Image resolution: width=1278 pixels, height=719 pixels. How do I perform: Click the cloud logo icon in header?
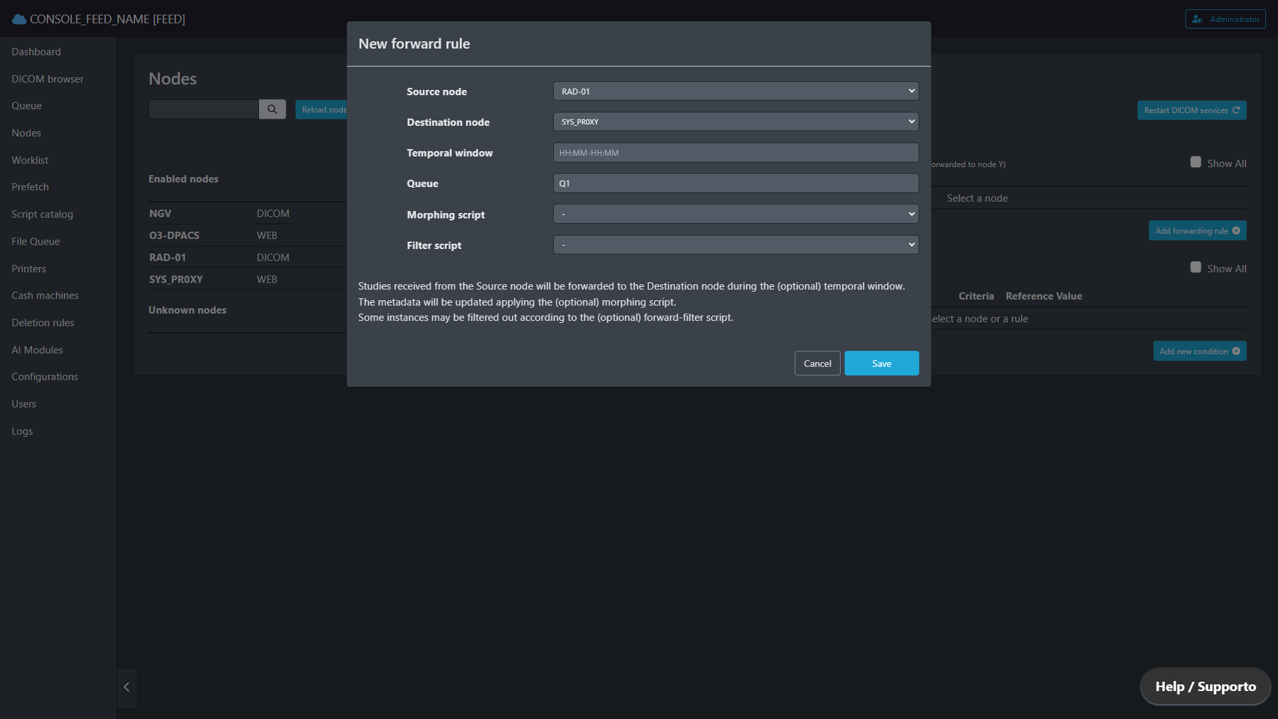pos(19,19)
